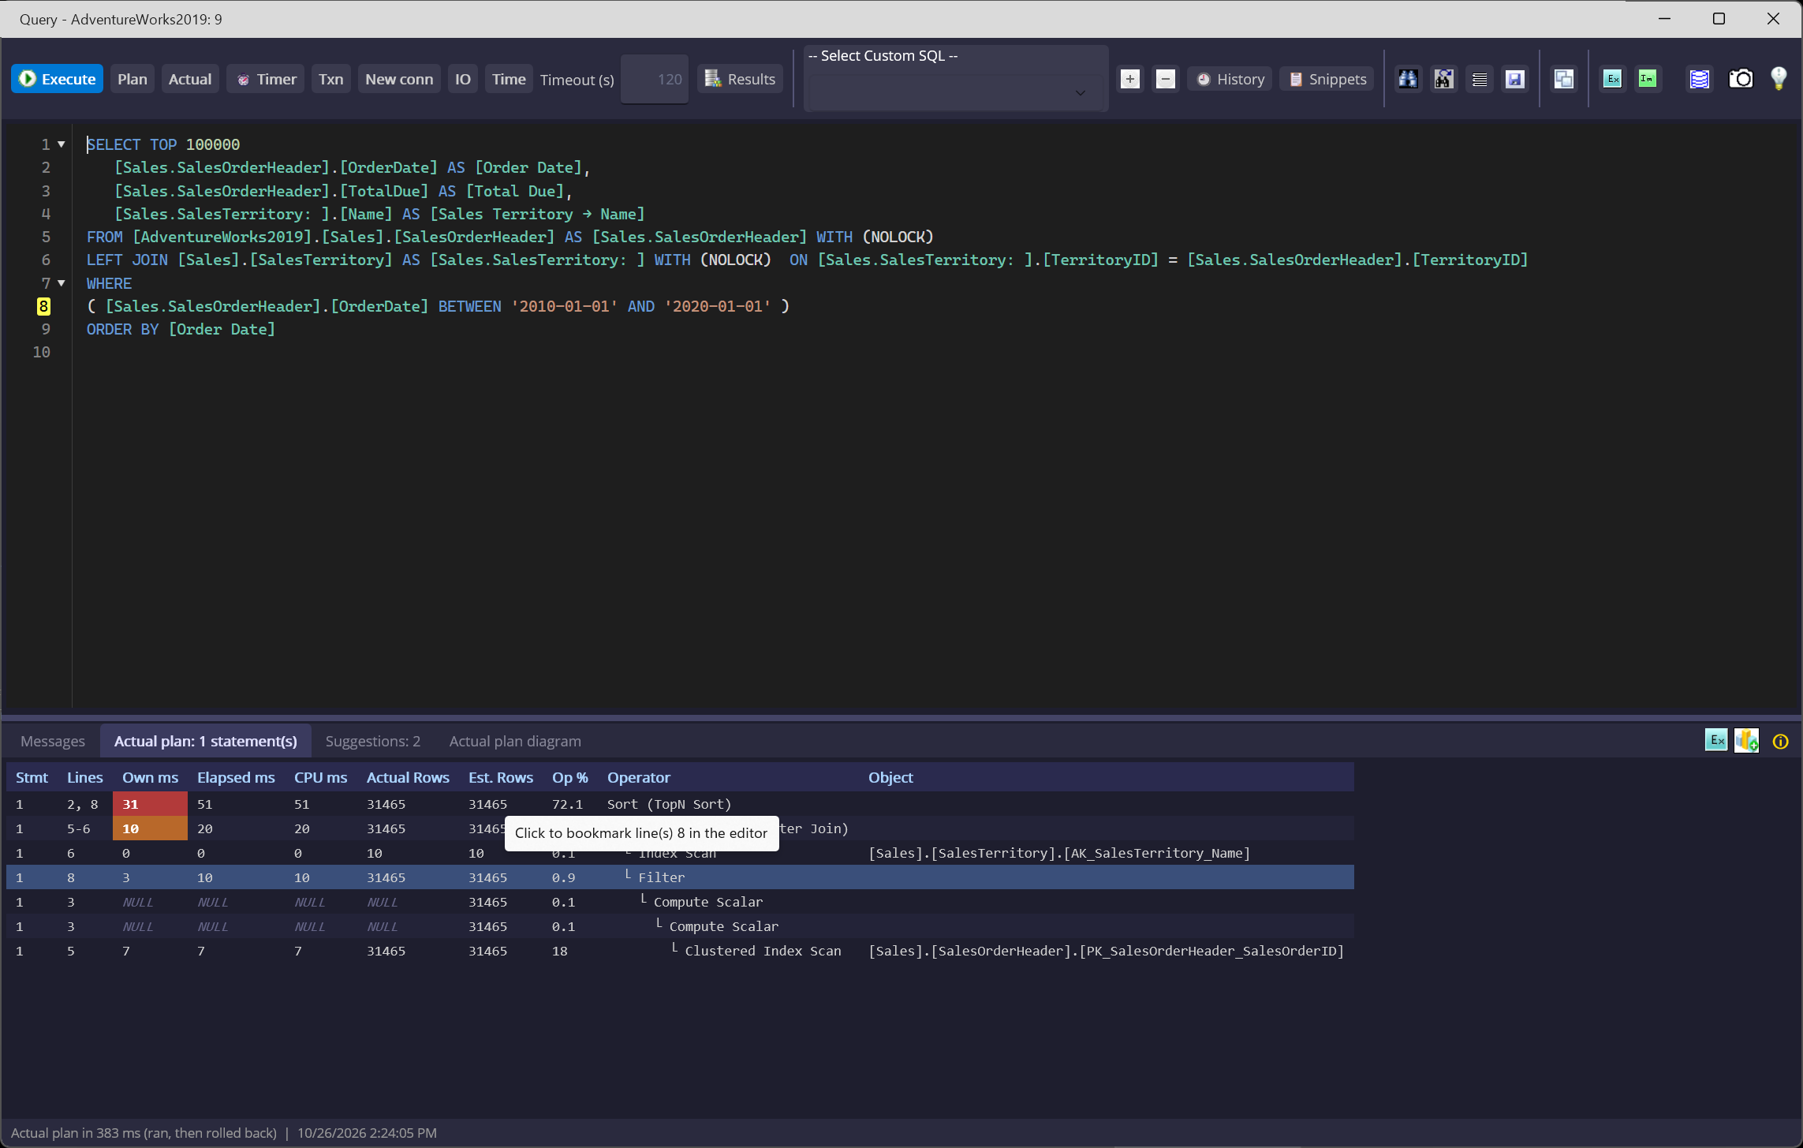Click the PK_SalesOrderHeader_SalesOrderID object cell
The width and height of the screenshot is (1803, 1148).
click(x=1106, y=951)
